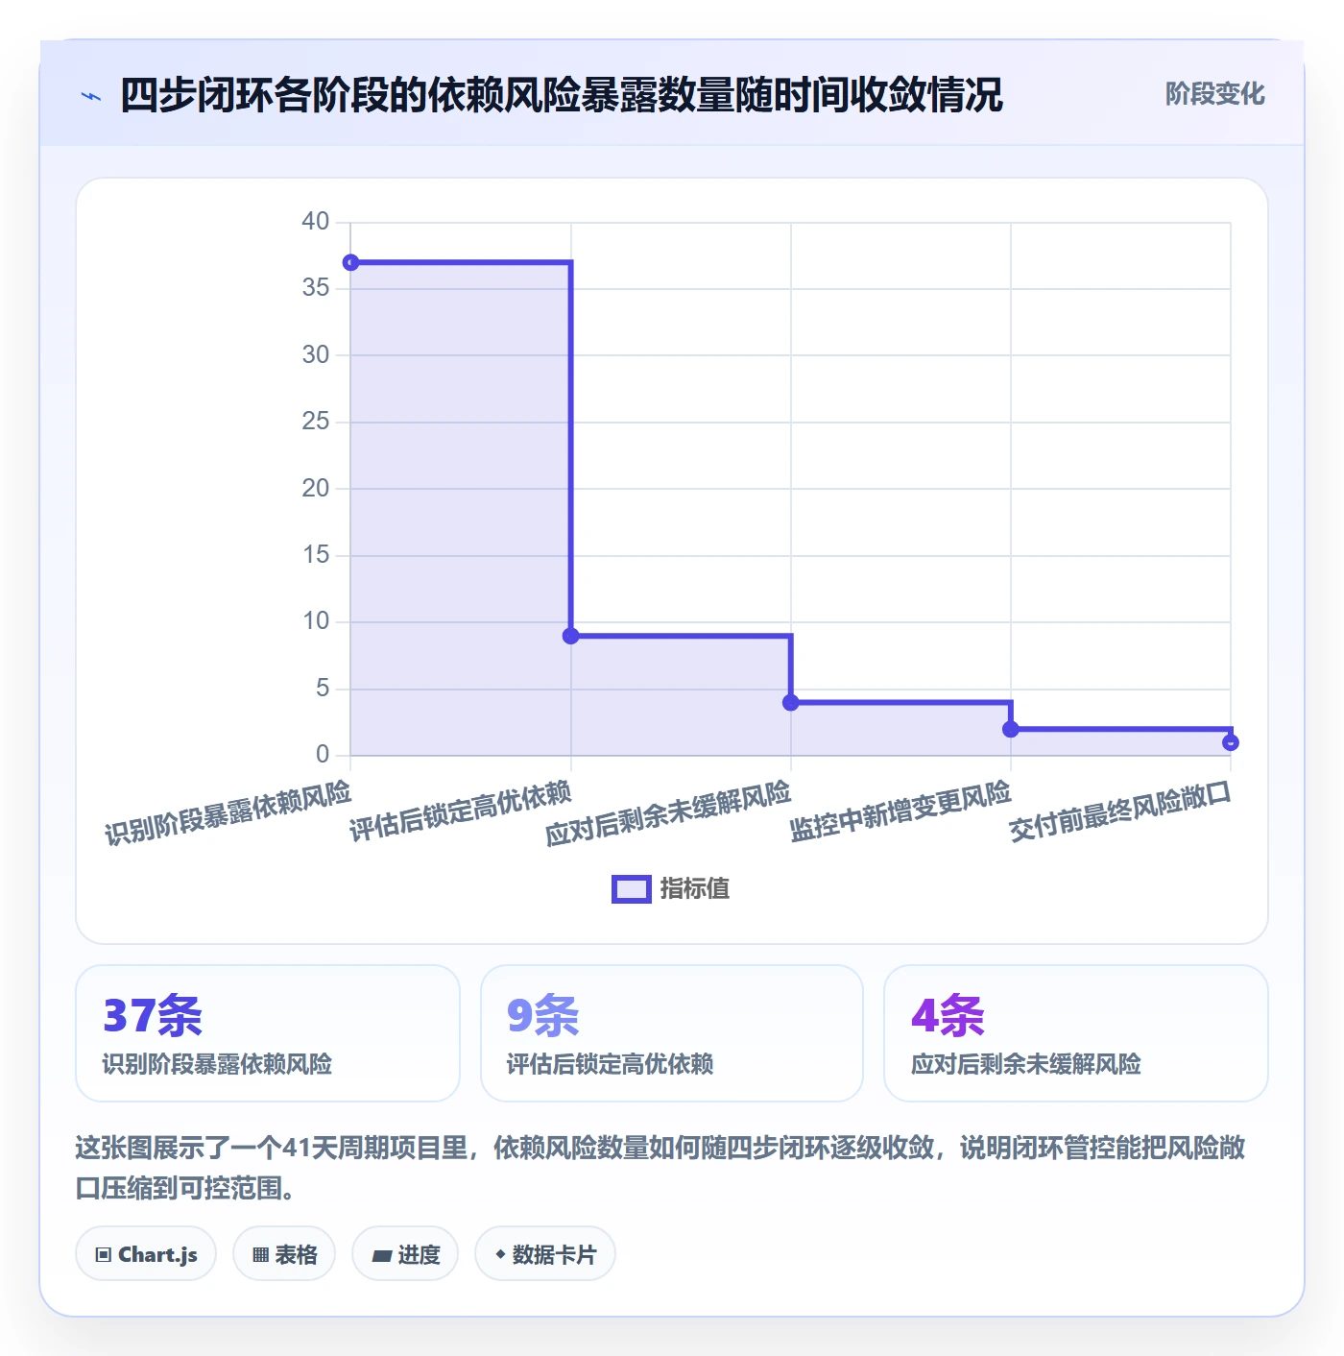
Task: Click the y-axis value 35
Action: [x=315, y=288]
